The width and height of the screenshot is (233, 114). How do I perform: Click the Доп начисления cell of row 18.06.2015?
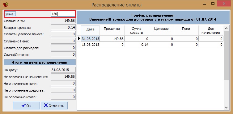pyautogui.click(x=211, y=45)
